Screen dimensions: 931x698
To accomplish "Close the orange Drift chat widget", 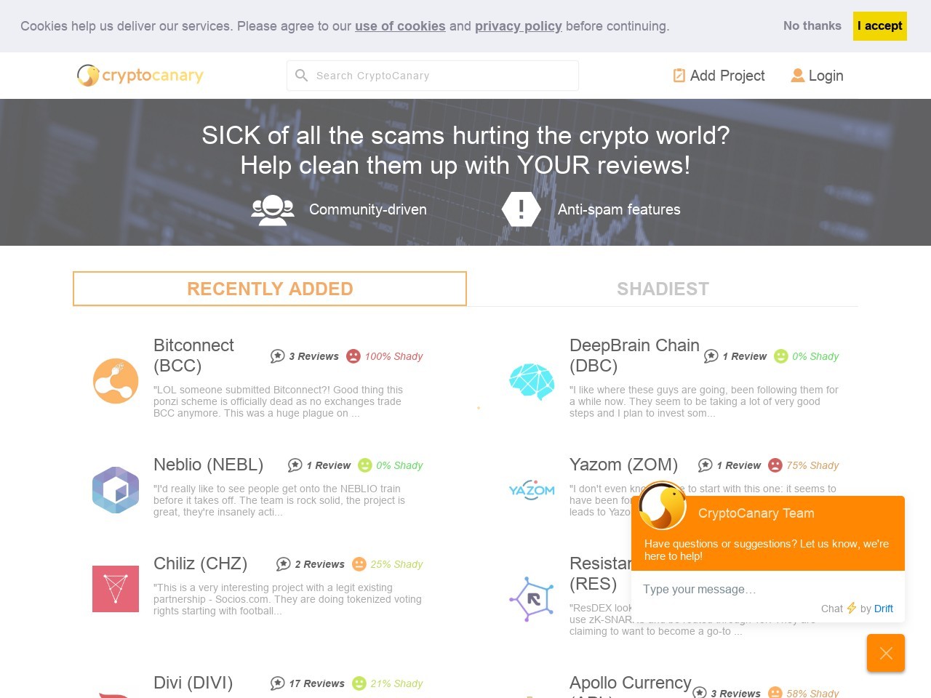I will click(886, 653).
